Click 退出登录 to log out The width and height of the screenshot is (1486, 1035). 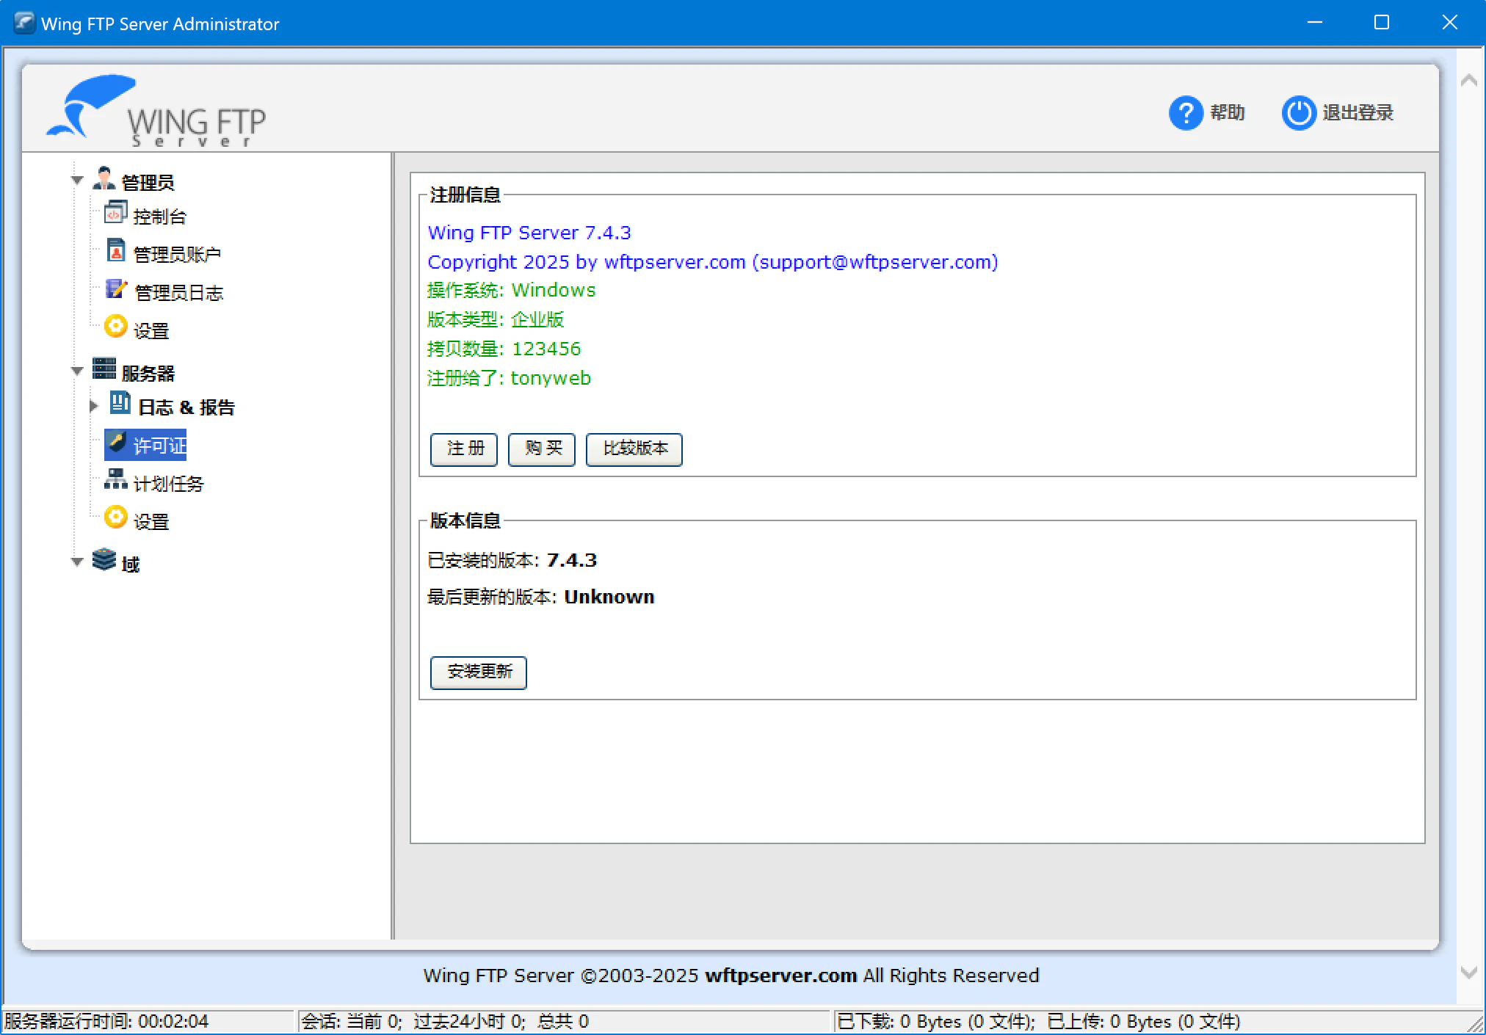1358,112
